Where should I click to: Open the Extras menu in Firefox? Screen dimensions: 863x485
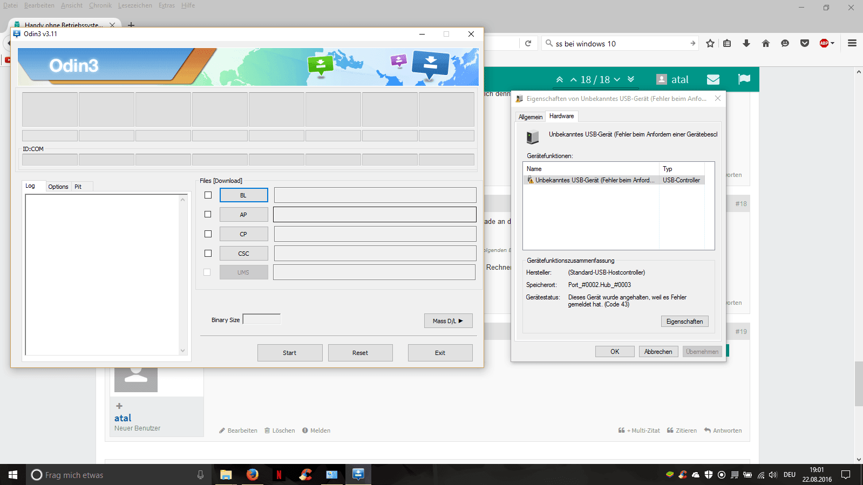(167, 5)
